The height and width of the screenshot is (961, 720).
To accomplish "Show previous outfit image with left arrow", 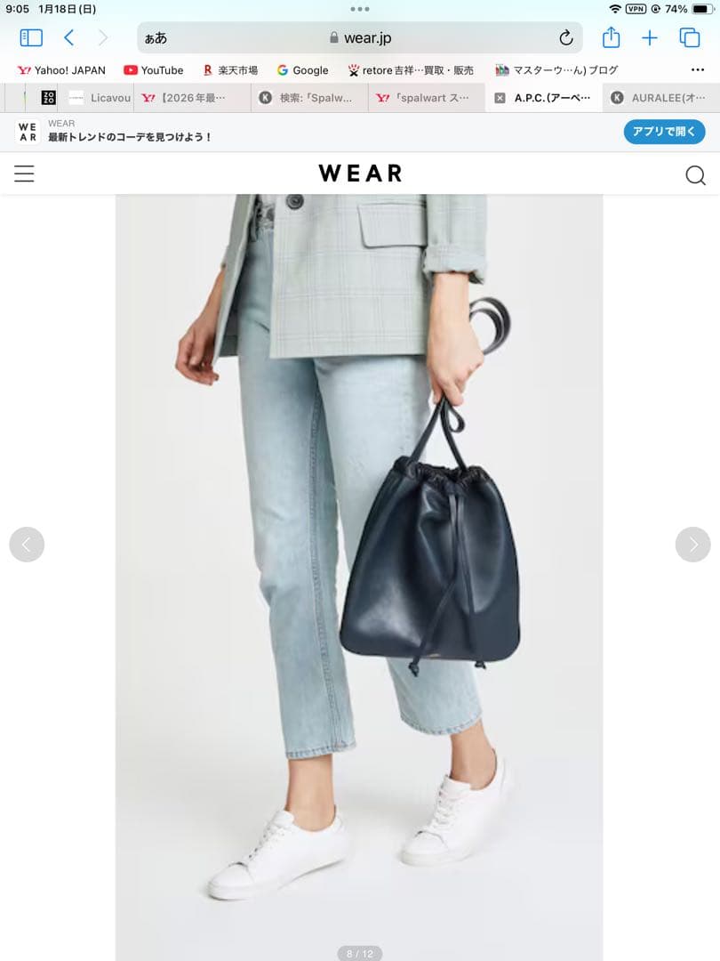I will click(27, 545).
